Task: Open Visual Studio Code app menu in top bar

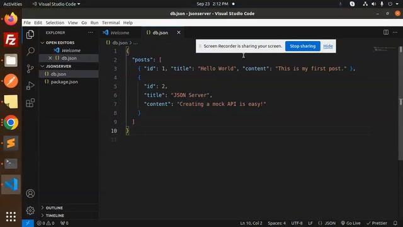Action: pyautogui.click(x=56, y=4)
